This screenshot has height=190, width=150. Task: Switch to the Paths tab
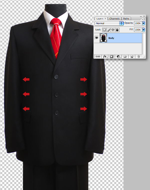click(x=126, y=18)
